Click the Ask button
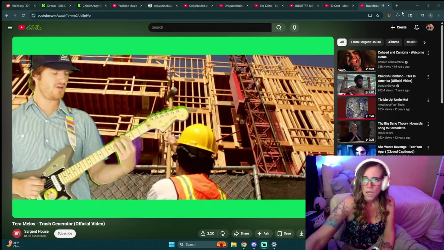Viewport: 444px width, 250px height. pyautogui.click(x=263, y=233)
